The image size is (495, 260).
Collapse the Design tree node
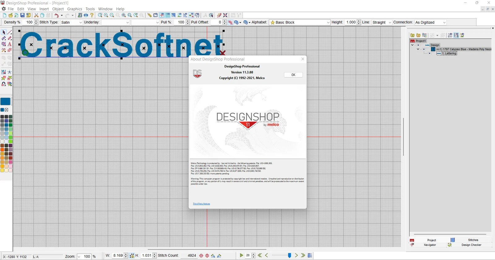point(412,45)
